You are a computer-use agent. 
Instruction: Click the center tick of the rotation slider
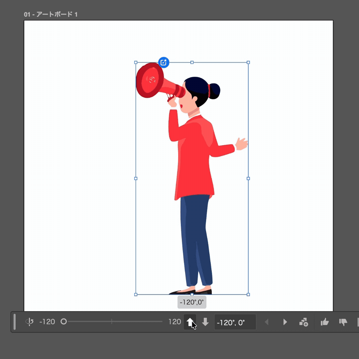pos(112,321)
